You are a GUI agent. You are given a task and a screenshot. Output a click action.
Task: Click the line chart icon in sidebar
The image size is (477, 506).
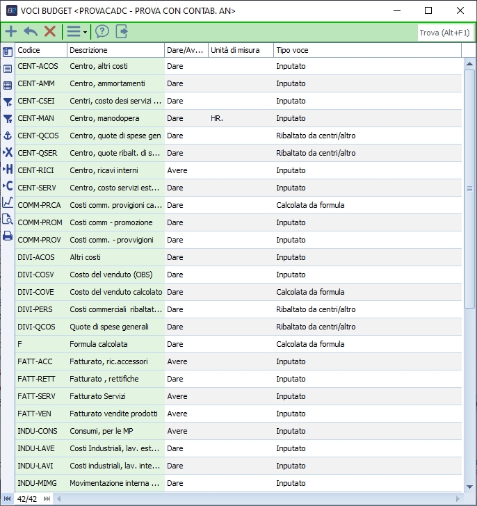[8, 202]
